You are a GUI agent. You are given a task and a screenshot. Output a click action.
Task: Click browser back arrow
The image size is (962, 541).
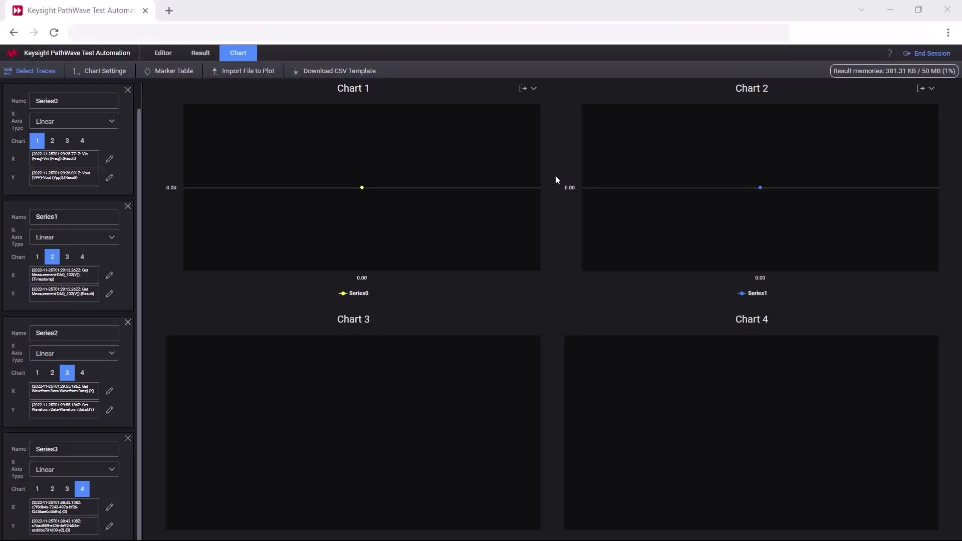14,33
